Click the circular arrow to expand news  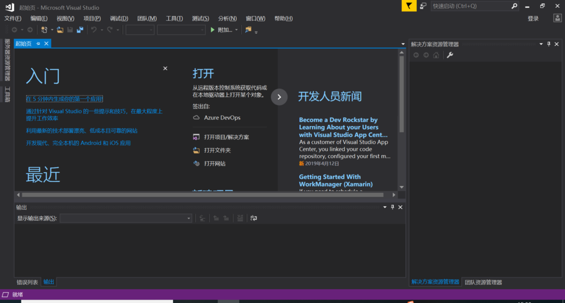(279, 97)
